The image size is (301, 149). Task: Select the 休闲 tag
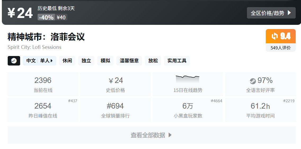[x=67, y=61]
